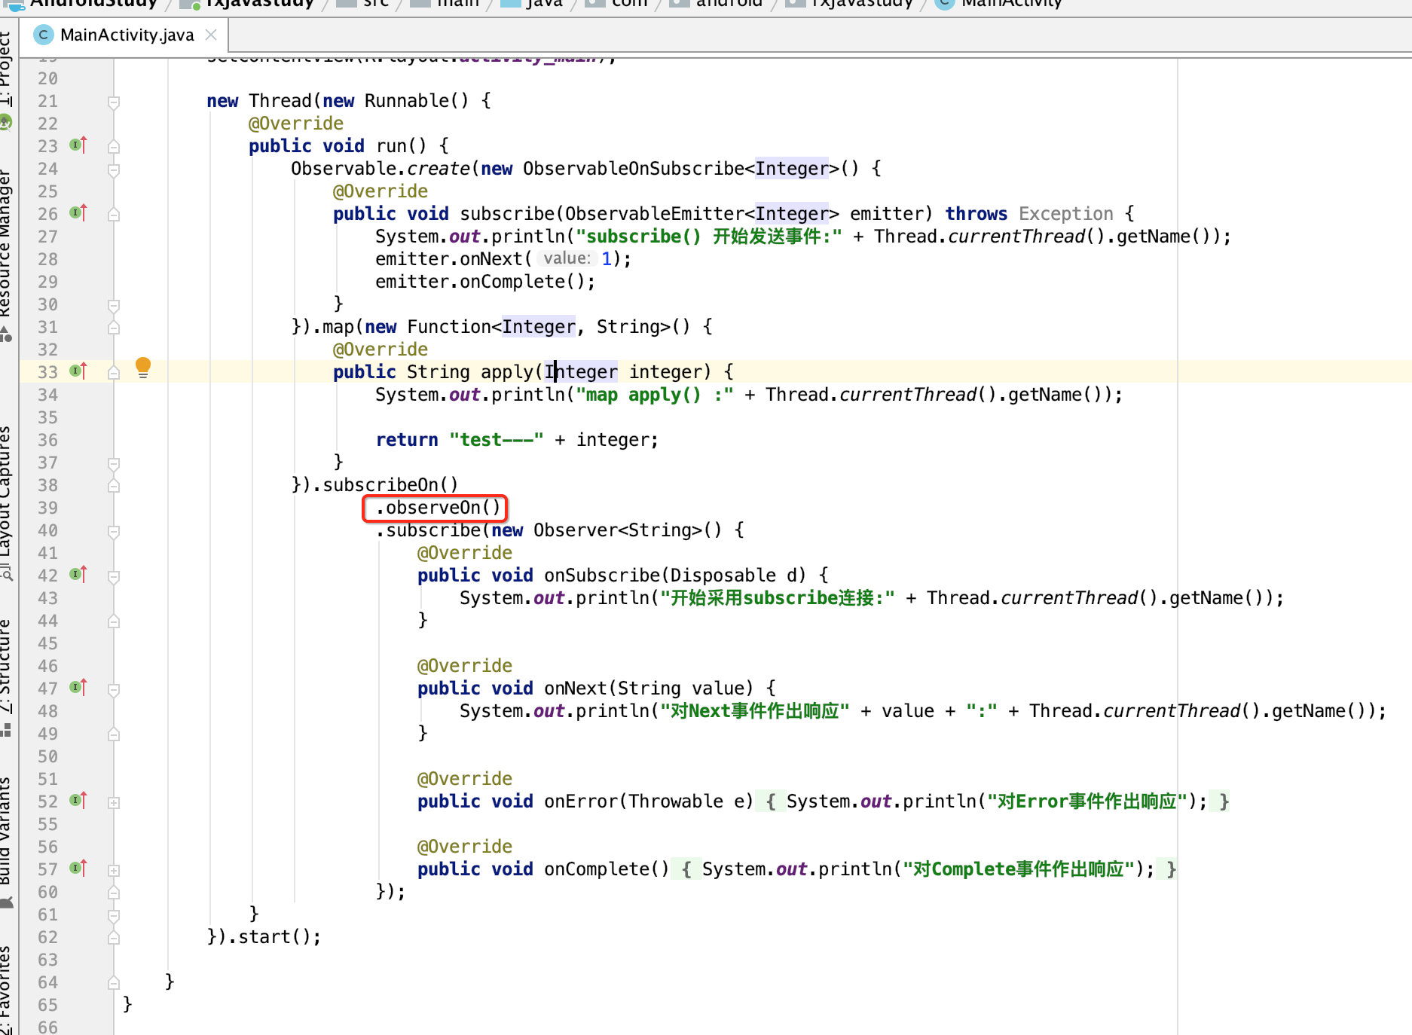Click the closing fold marker at line 64
The height and width of the screenshot is (1035, 1412).
coord(114,983)
